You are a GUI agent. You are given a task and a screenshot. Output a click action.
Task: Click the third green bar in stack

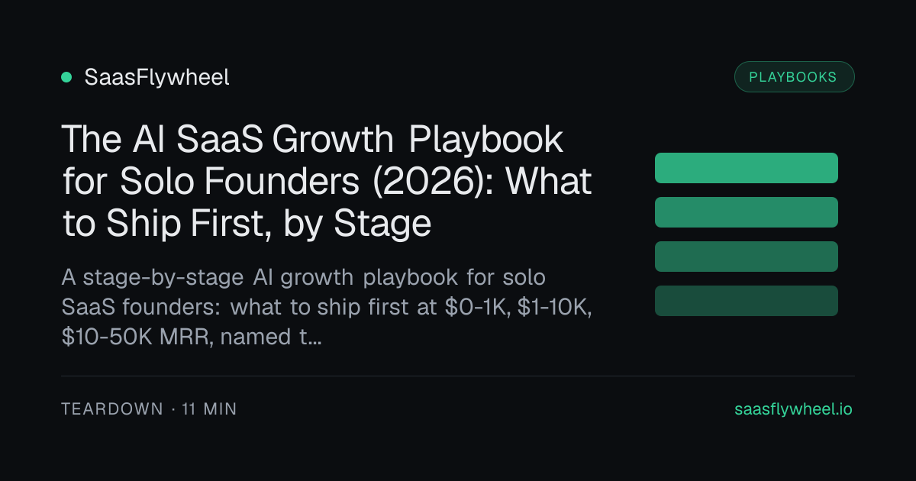(x=747, y=257)
